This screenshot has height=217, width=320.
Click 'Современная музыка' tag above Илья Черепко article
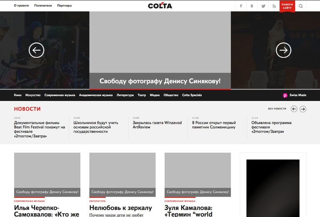click(x=30, y=201)
